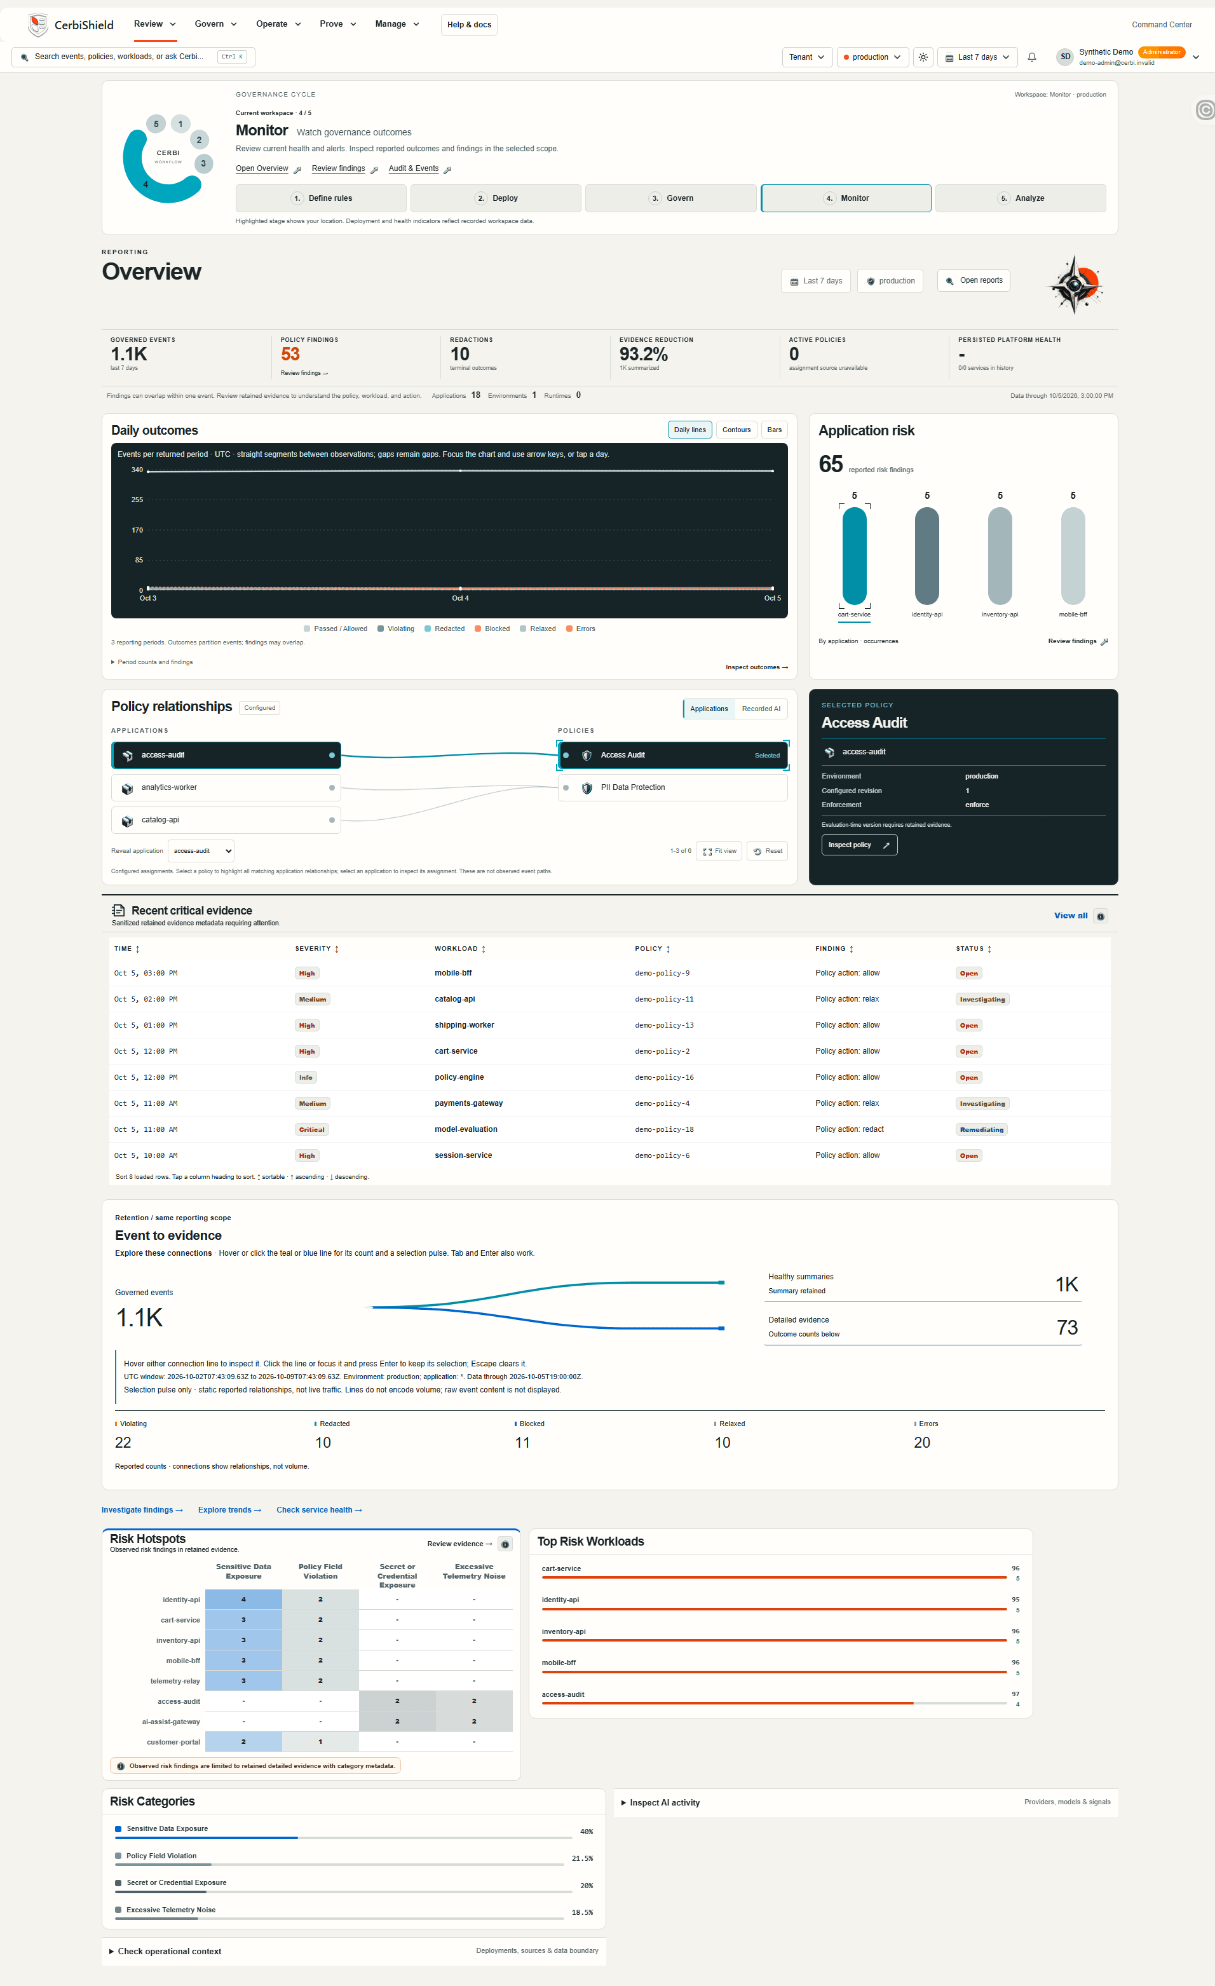
Task: Open the Tenant dropdown
Action: click(x=807, y=57)
